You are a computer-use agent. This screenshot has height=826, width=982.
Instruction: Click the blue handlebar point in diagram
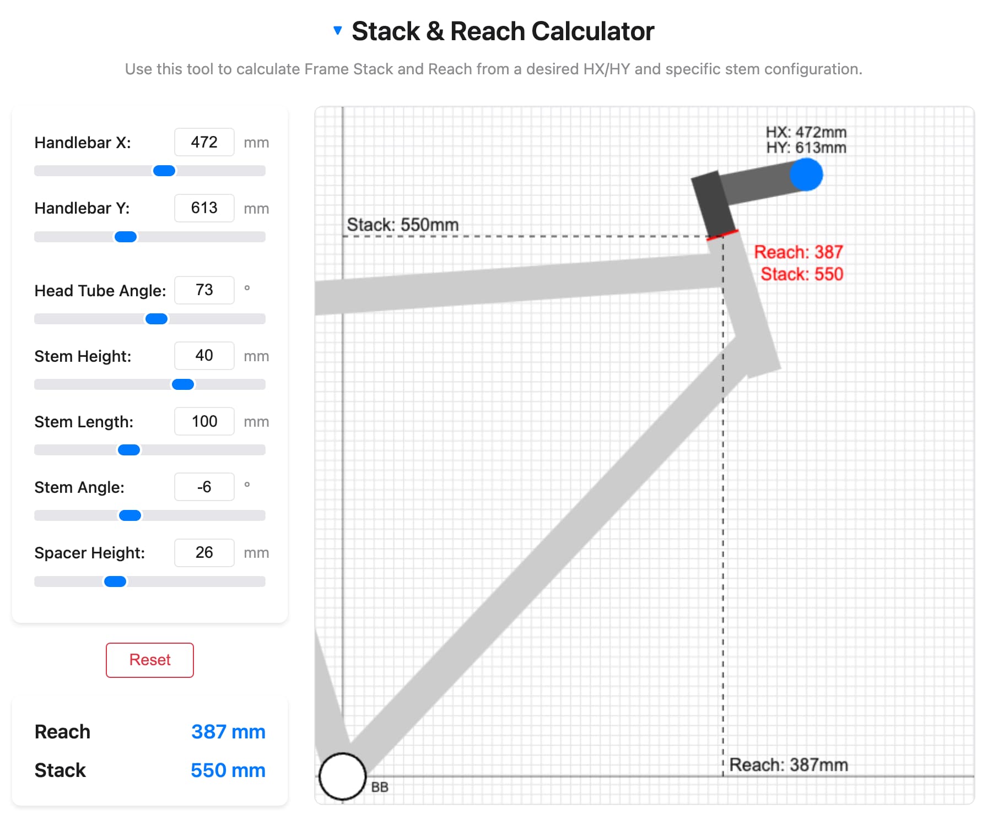[806, 175]
